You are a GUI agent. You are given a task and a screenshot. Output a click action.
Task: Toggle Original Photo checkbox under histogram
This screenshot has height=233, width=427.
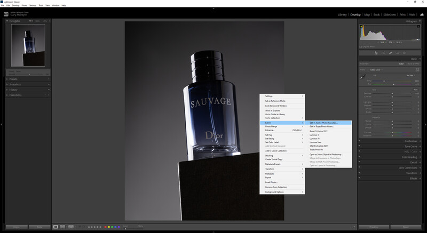click(x=361, y=47)
